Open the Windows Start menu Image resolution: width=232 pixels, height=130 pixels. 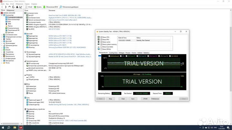coord(3,128)
